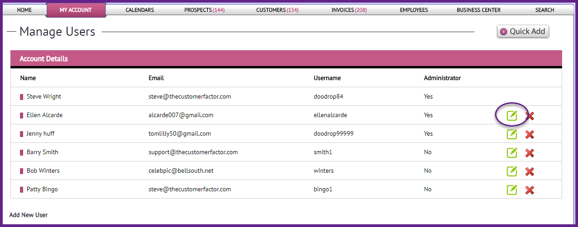
Task: Delete user Ellen Alcarde with red X
Action: pyautogui.click(x=529, y=116)
